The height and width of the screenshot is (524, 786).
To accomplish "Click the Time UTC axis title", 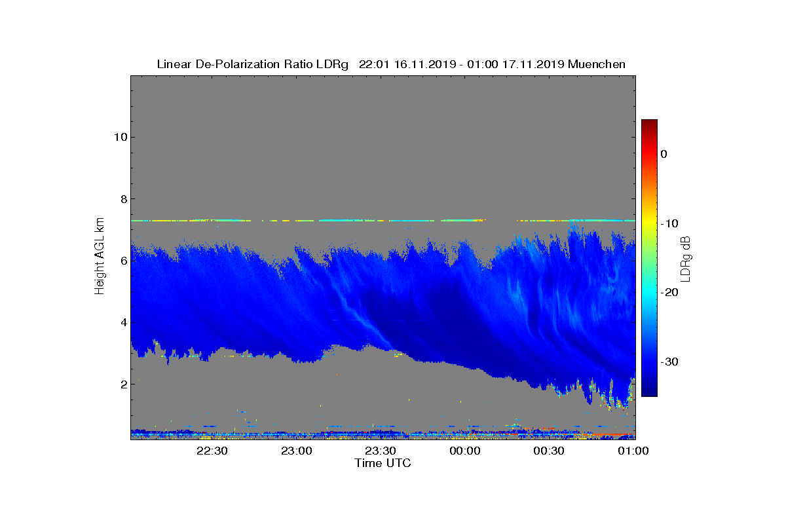I will click(x=383, y=463).
